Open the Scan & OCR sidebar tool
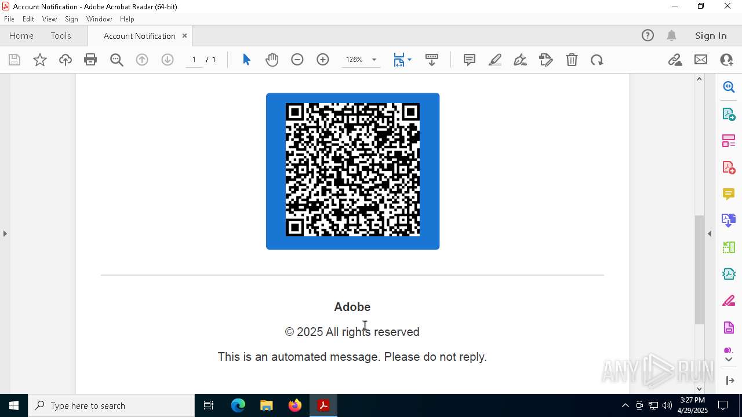This screenshot has width=742, height=417. (729, 274)
